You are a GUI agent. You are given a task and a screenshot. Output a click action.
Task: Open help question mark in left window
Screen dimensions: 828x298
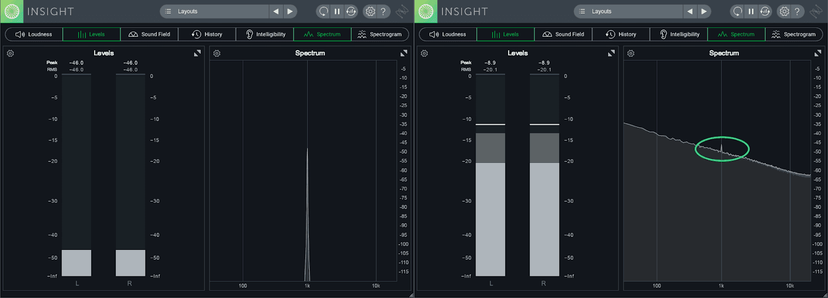[x=383, y=11]
